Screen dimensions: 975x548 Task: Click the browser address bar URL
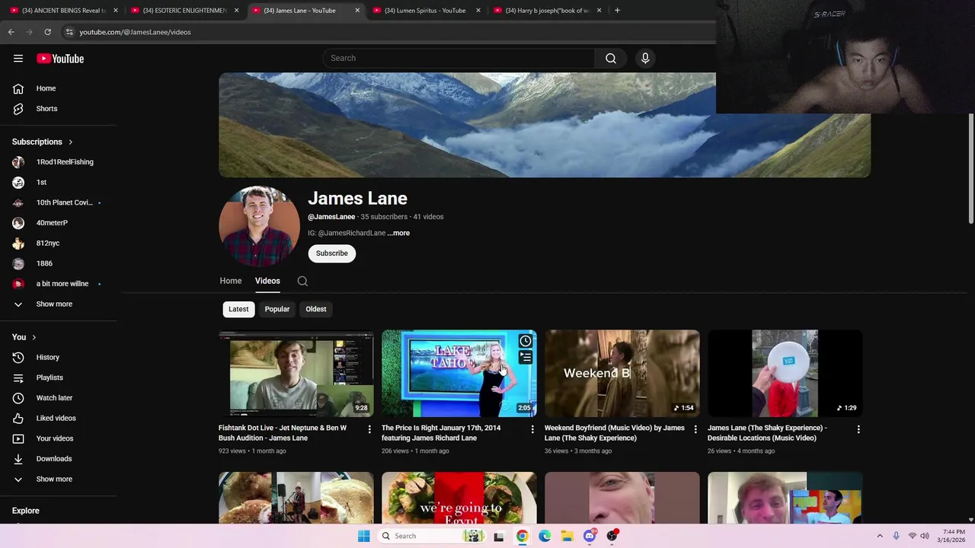[x=136, y=32]
